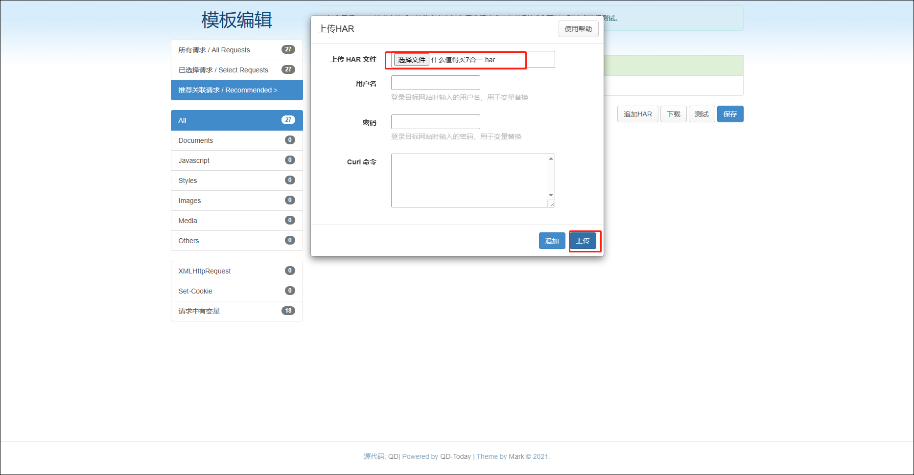914x475 pixels.
Task: Click the 追加HAR button
Action: pos(637,114)
